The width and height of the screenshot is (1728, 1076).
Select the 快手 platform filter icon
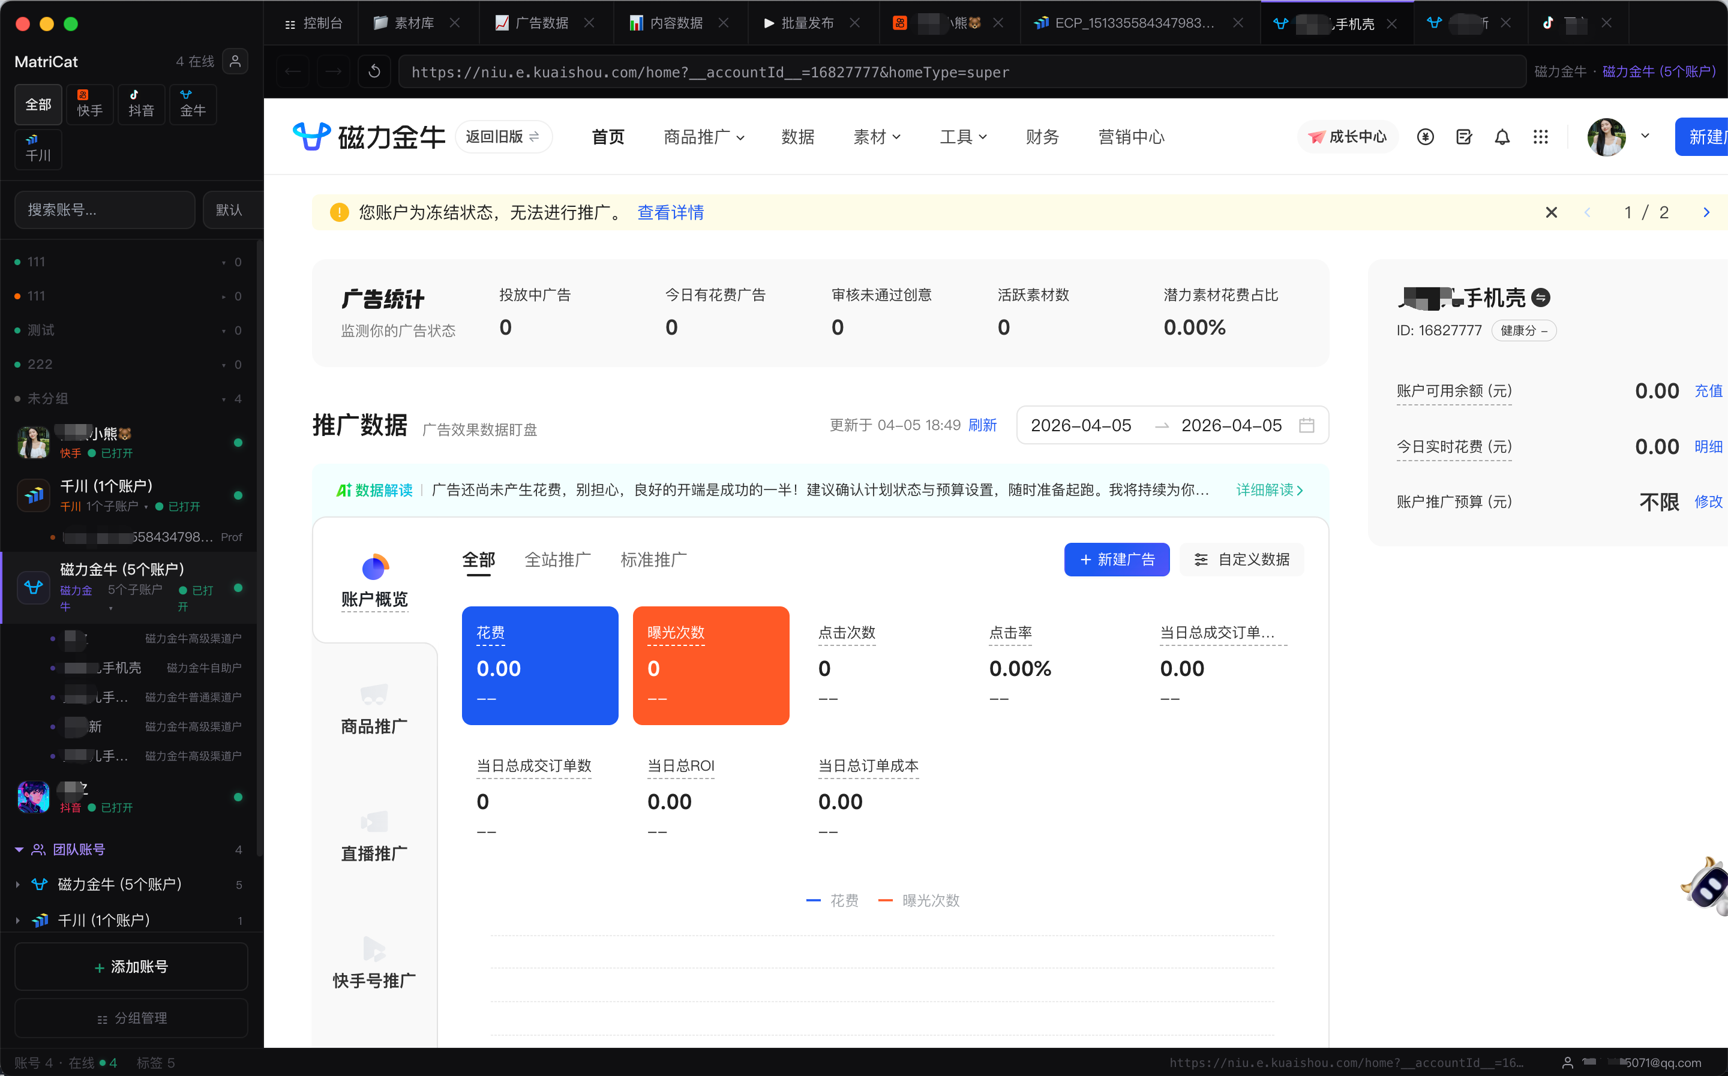(89, 104)
